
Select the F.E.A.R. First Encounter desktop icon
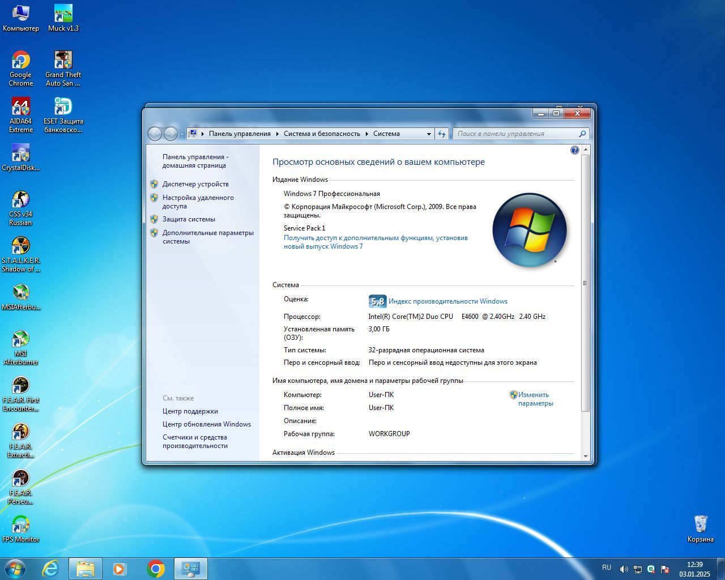coord(21,394)
